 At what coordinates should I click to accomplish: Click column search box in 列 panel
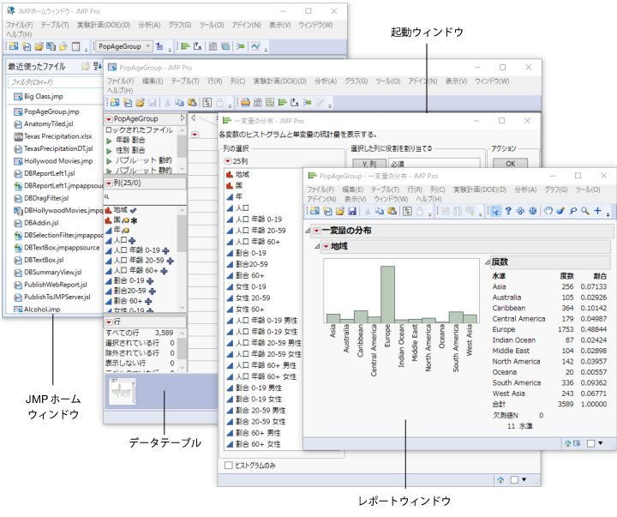coord(145,197)
